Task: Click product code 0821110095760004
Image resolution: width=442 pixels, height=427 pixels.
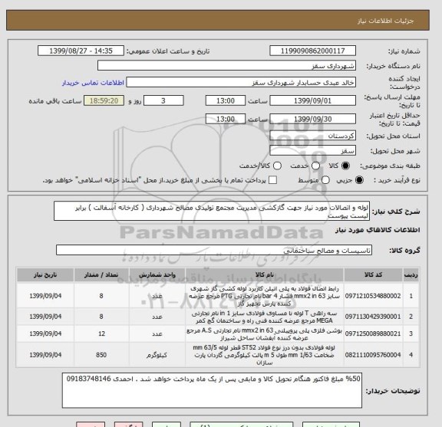Action: click(373, 355)
